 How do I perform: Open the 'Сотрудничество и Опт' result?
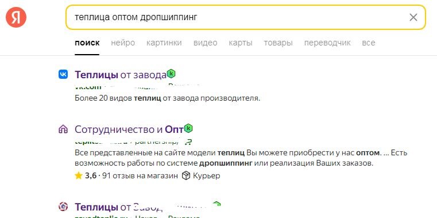click(x=129, y=129)
